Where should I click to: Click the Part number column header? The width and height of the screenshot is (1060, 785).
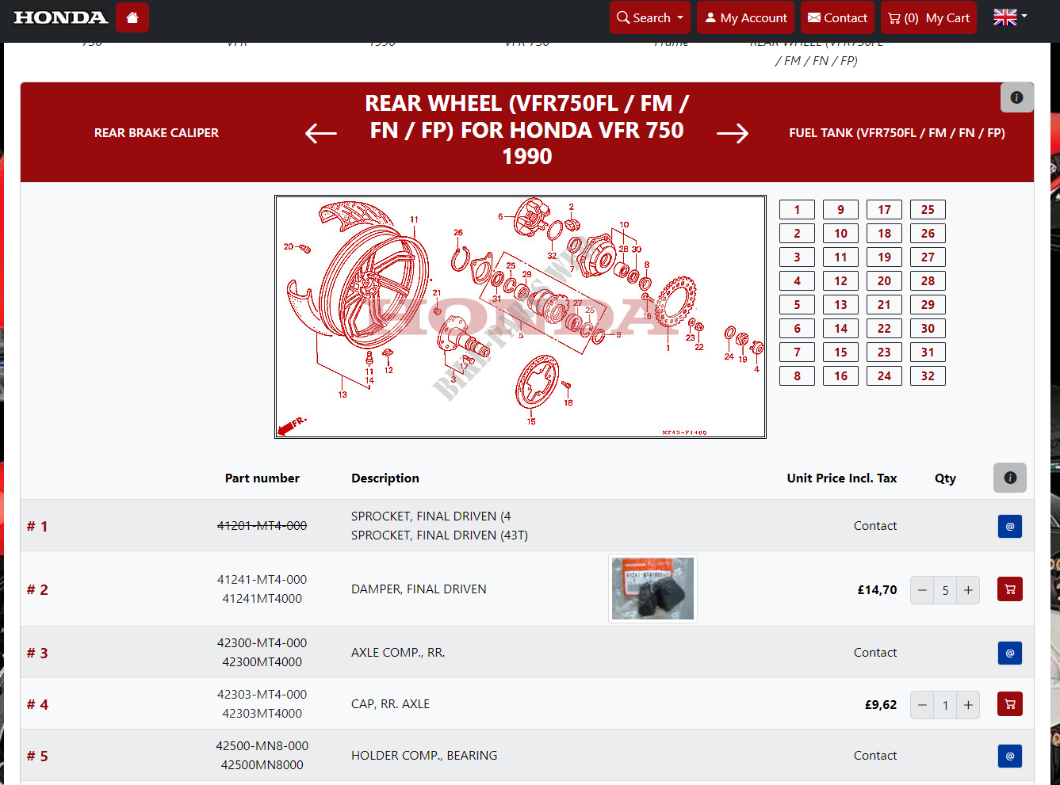point(262,478)
